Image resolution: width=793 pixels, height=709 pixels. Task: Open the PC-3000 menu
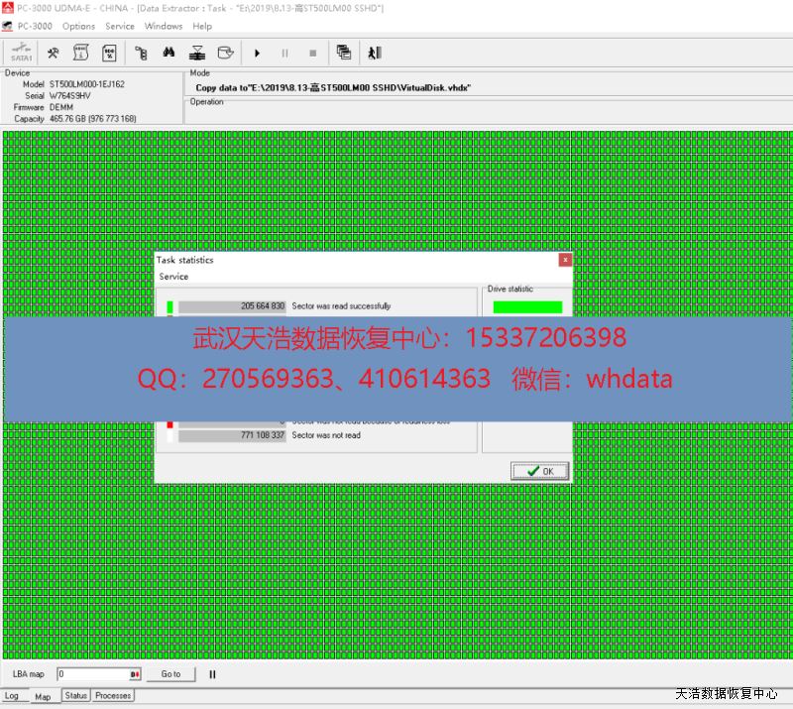(x=35, y=26)
